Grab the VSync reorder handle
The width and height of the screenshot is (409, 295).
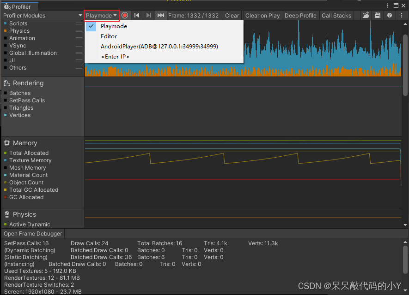(x=79, y=46)
